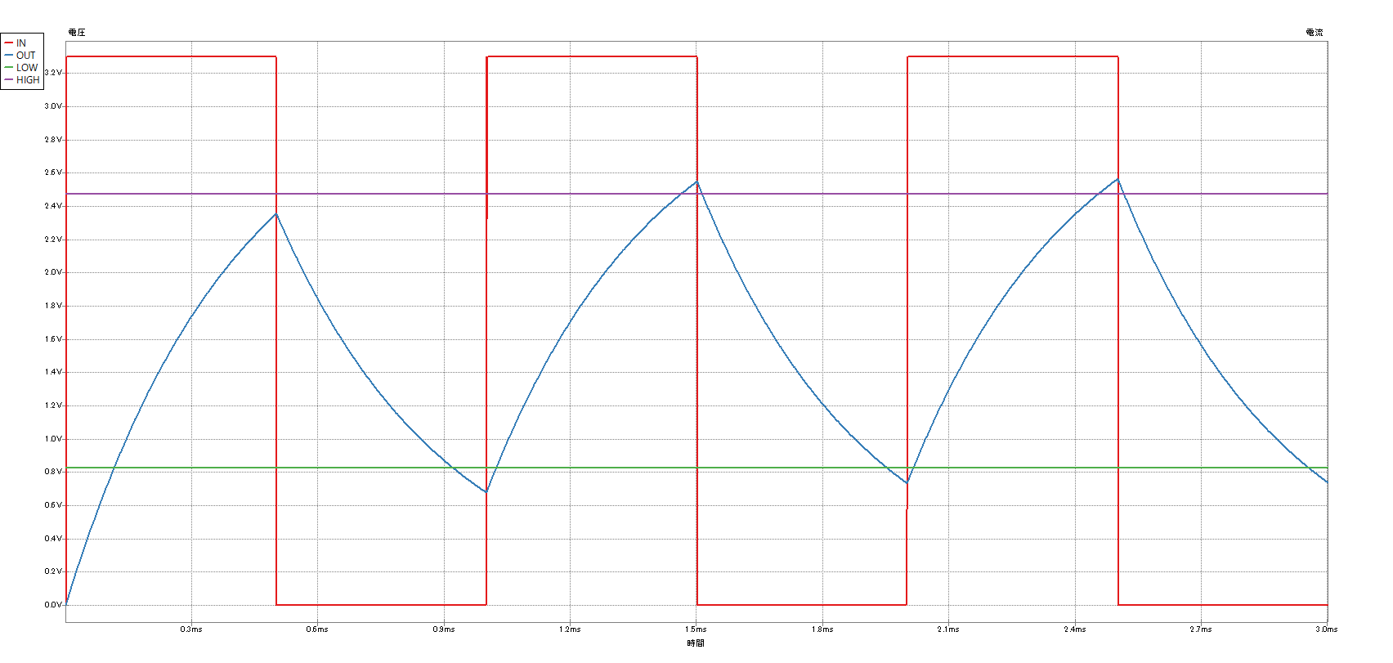Click the 電流 axis title
Image resolution: width=1393 pixels, height=663 pixels.
pos(1314,33)
